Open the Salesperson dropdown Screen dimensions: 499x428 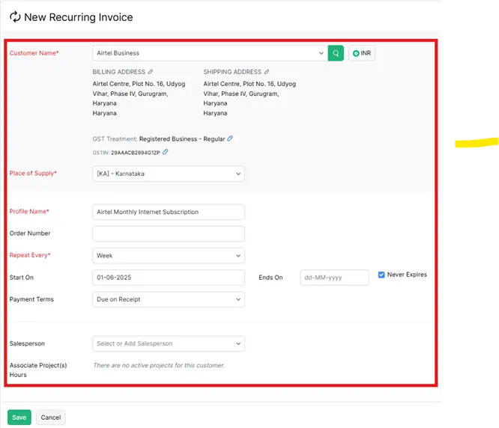pyautogui.click(x=169, y=343)
